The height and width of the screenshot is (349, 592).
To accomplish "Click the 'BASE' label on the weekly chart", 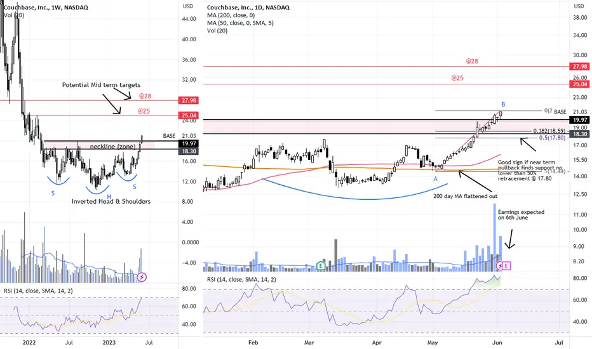I will click(169, 135).
